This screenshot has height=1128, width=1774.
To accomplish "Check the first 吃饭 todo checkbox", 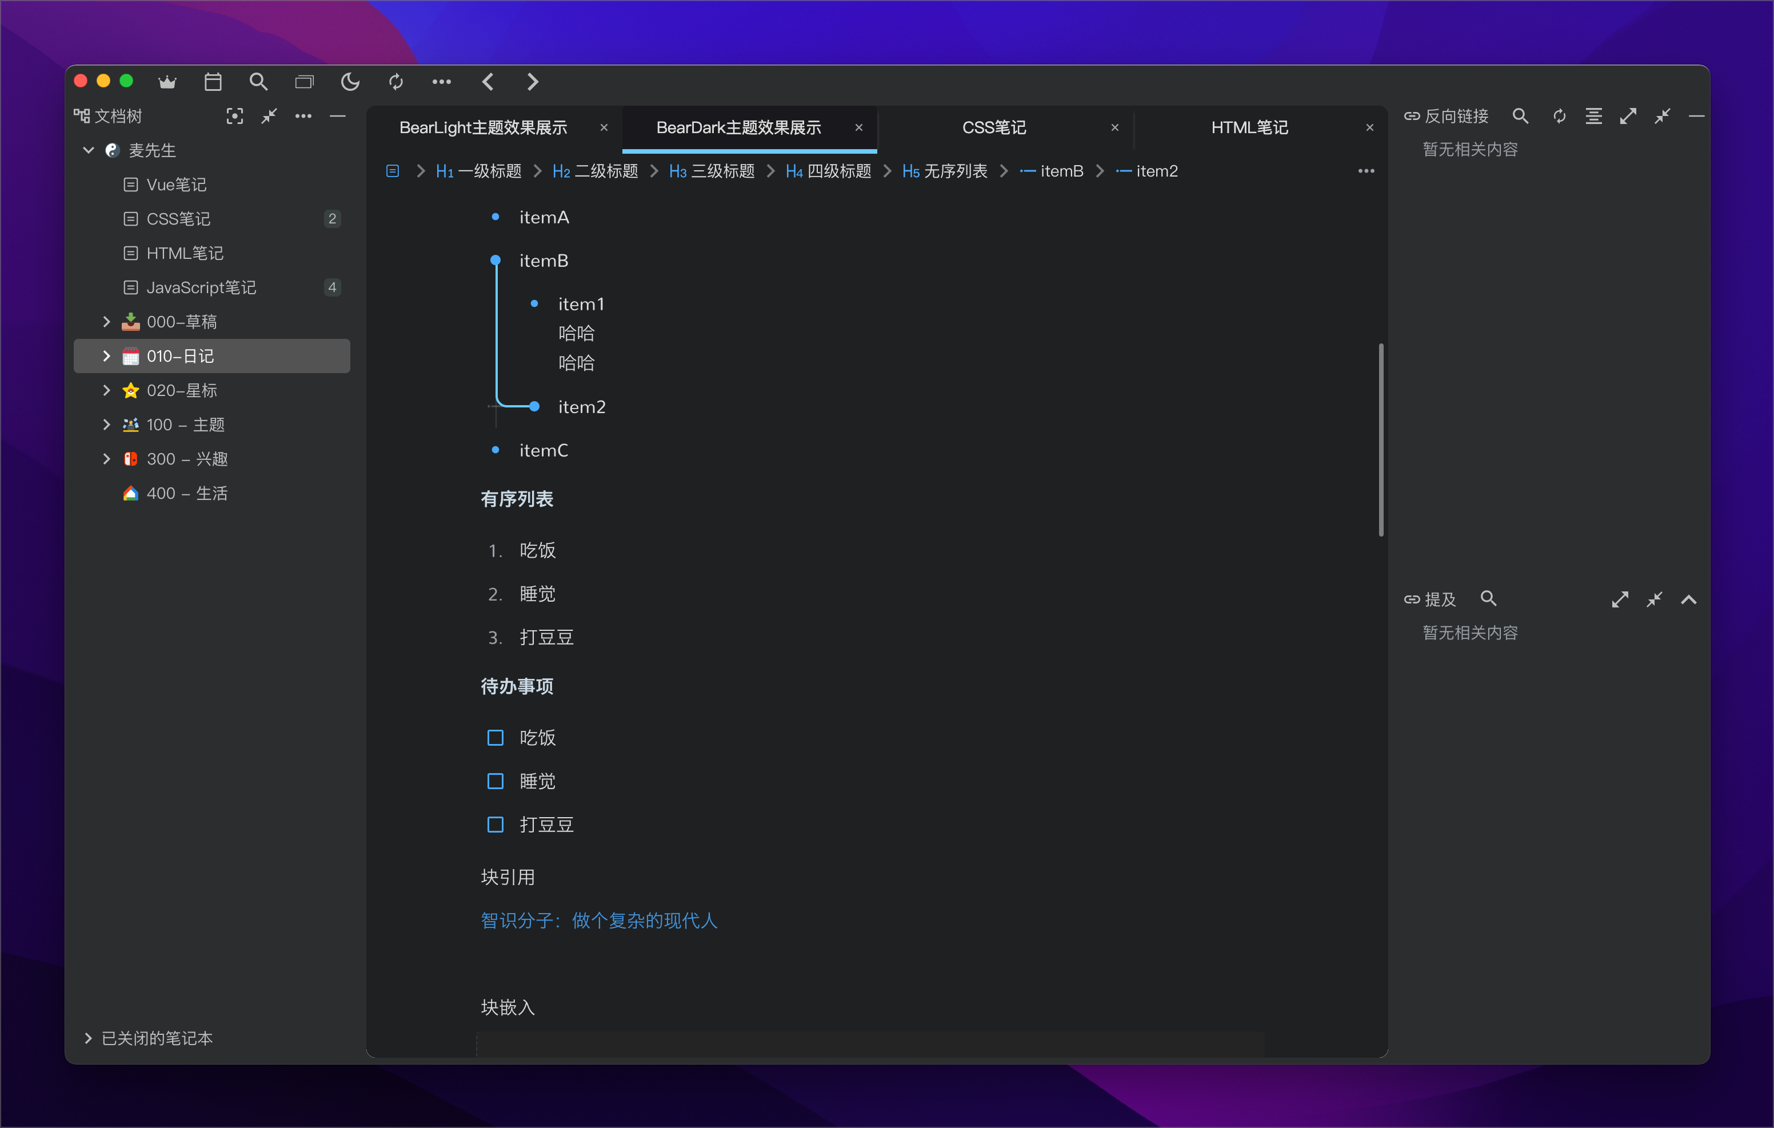I will tap(495, 738).
